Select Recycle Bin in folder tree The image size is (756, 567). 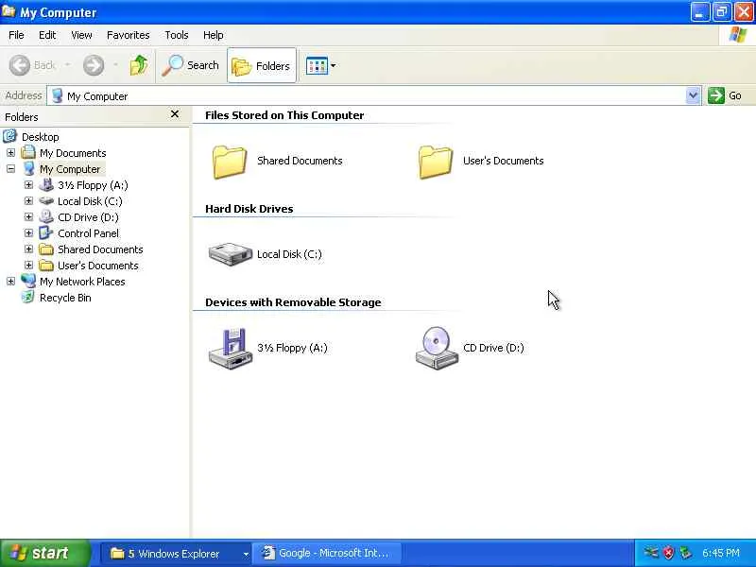click(x=65, y=298)
